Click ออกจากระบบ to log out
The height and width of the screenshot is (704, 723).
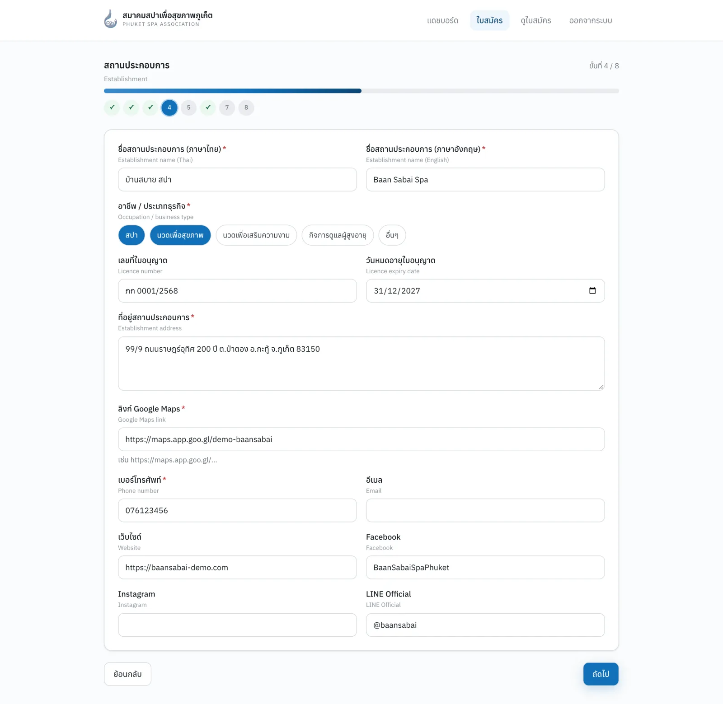(591, 20)
